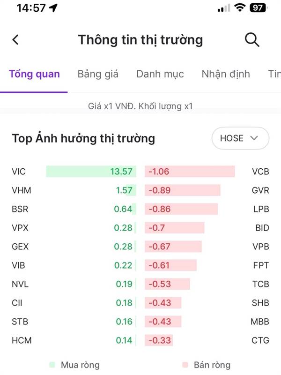Tap the Wi-Fi status icon
Viewport: 281px width, 375px height.
[240, 8]
